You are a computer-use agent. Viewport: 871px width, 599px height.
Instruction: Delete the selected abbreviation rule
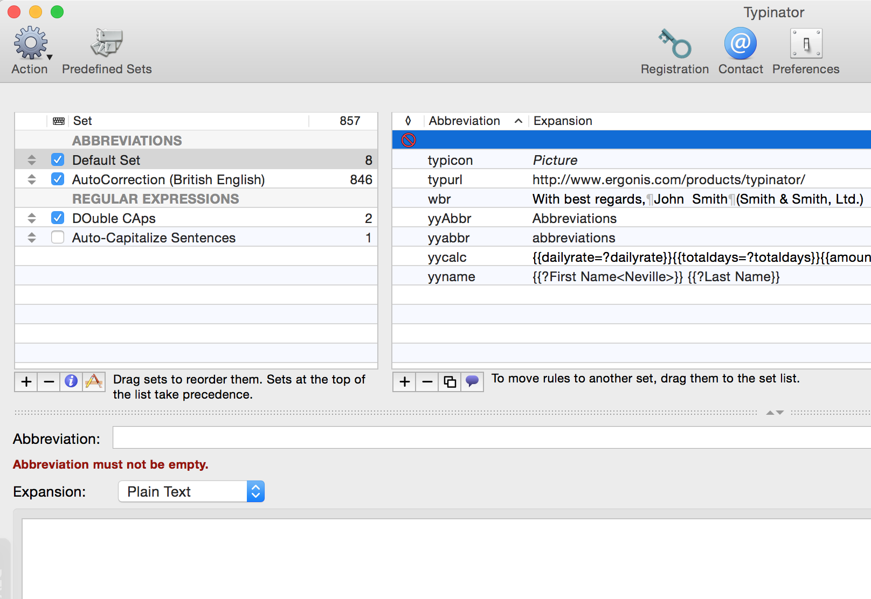427,382
